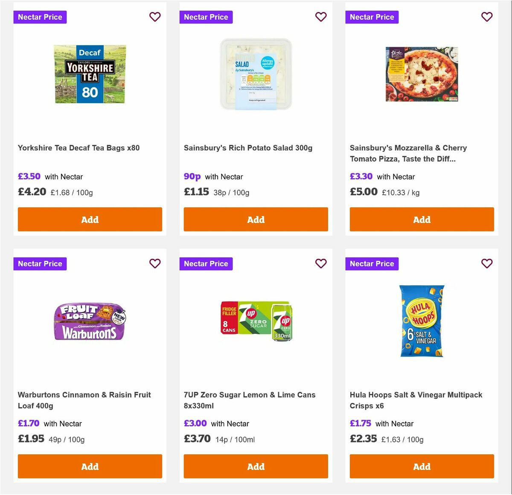The image size is (512, 495).
Task: Favourite the Yorkshire Tea Decaf product
Action: tap(155, 17)
